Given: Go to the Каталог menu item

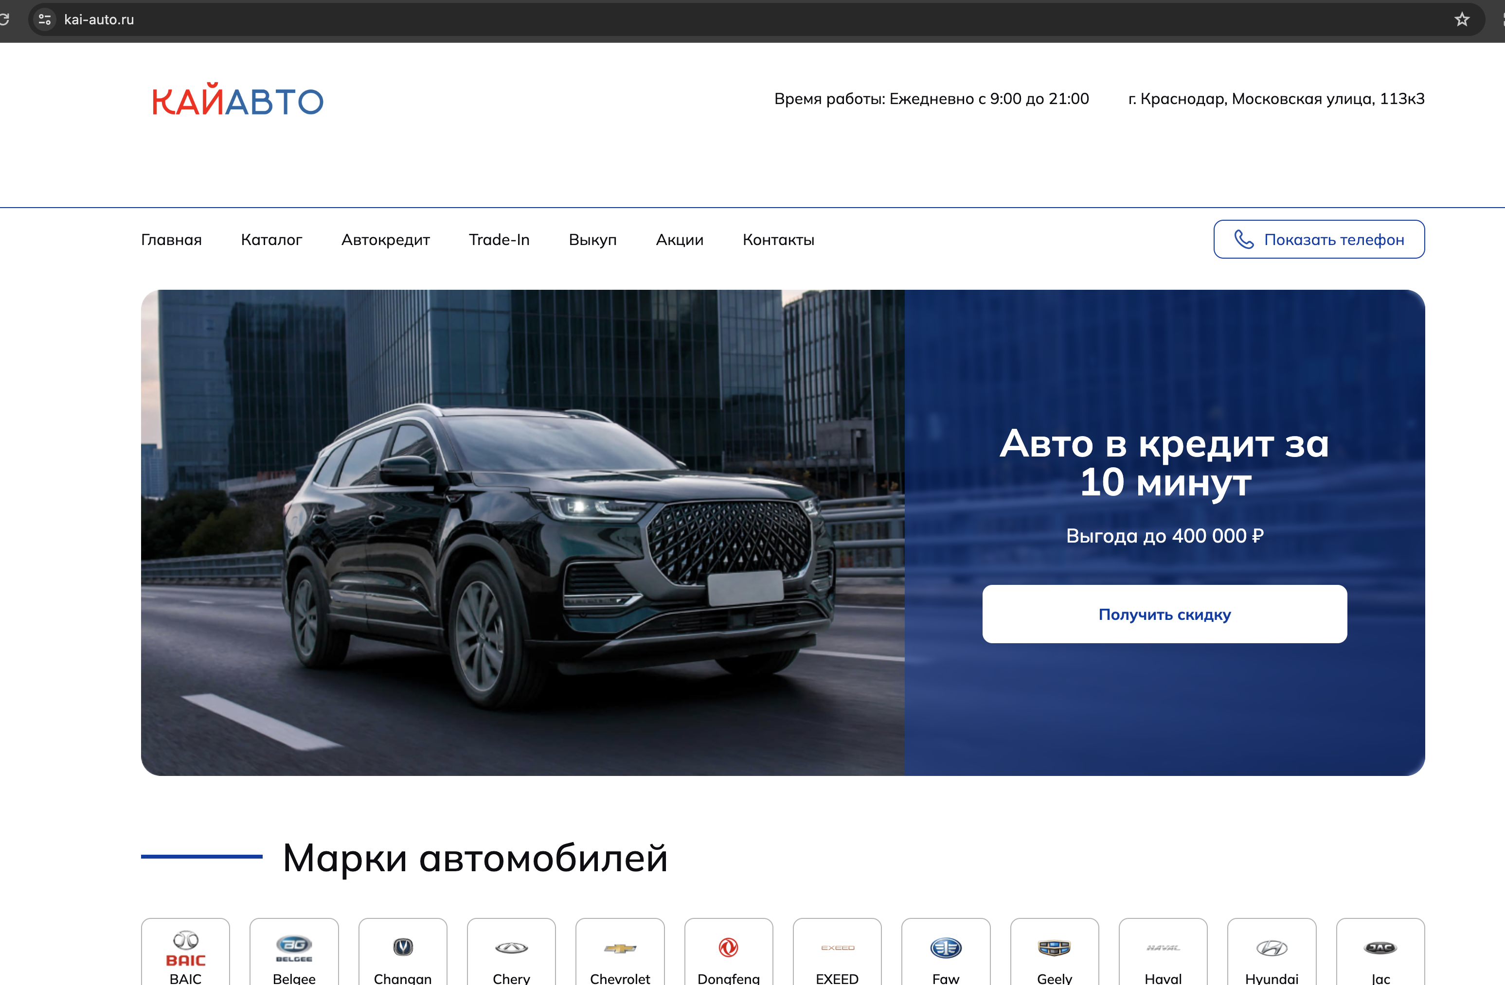Looking at the screenshot, I should [x=271, y=240].
